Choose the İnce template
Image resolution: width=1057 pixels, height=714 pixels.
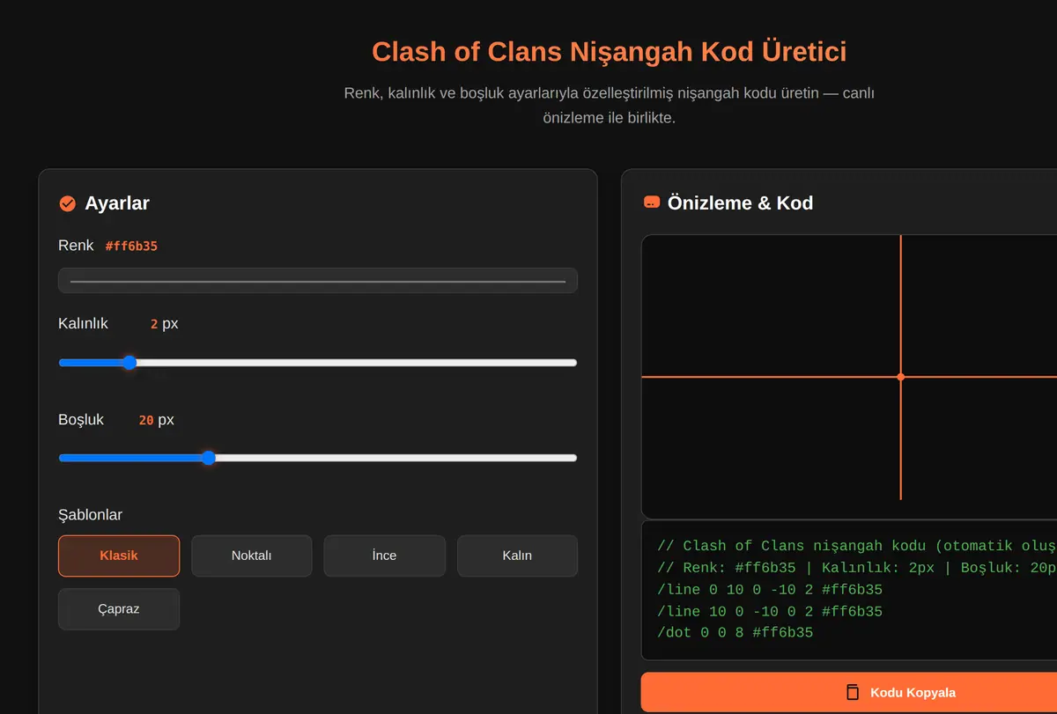point(384,556)
